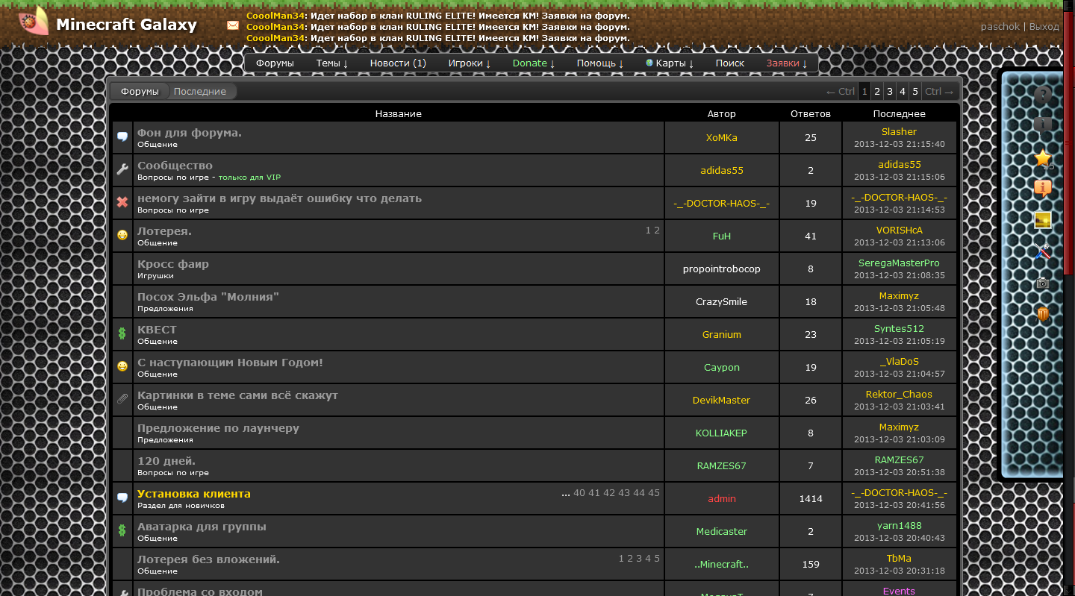Open the question mark help icon in sidebar
1075x596 pixels.
pos(1043,94)
